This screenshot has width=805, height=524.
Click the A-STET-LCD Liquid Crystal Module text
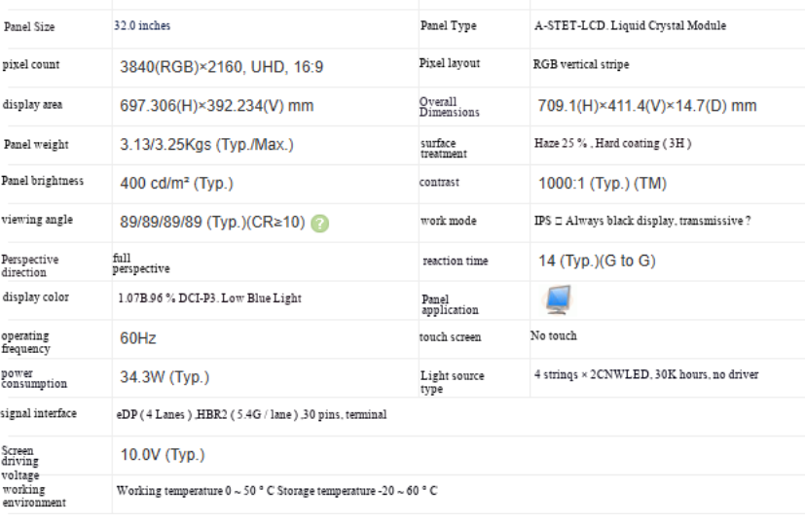(630, 25)
